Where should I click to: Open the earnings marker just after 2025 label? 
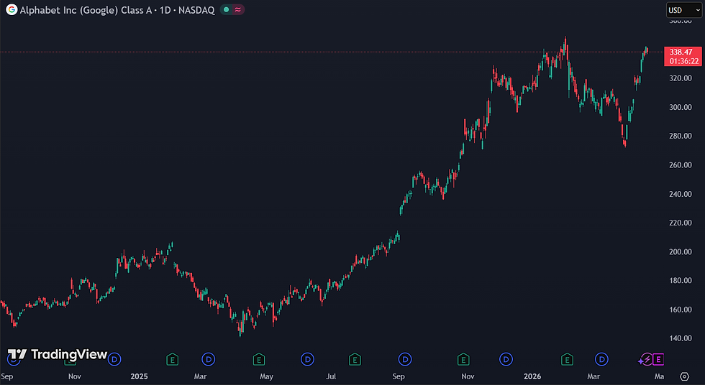[x=172, y=359]
